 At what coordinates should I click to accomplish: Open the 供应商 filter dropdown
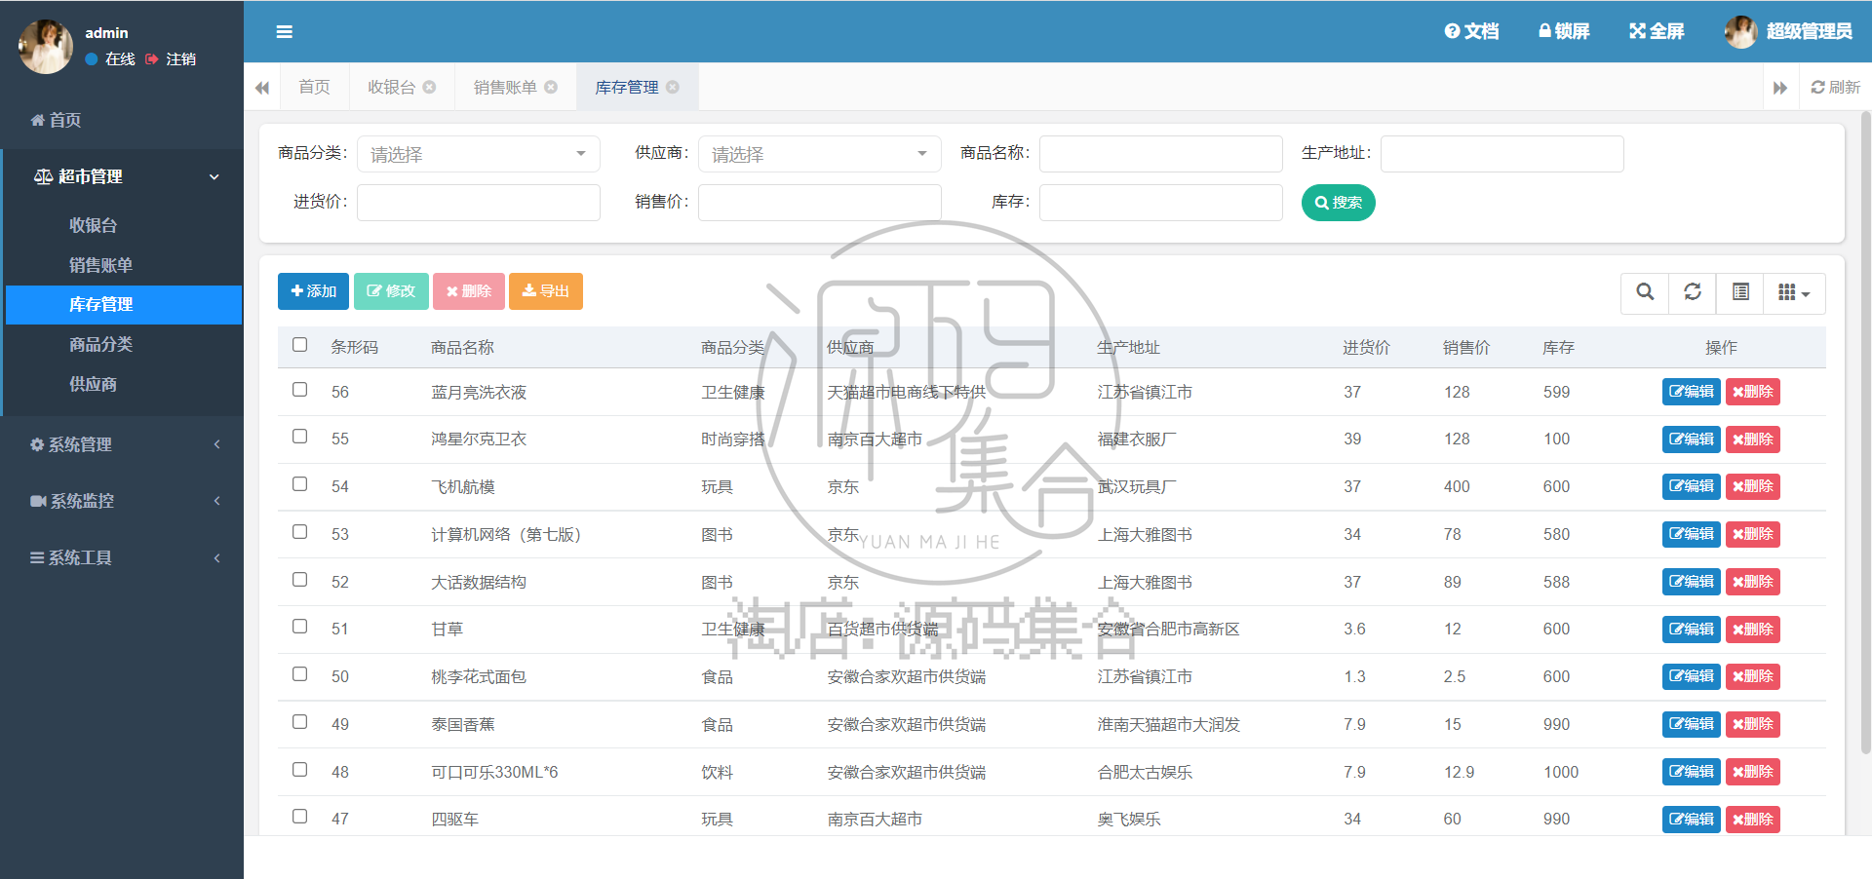click(820, 154)
